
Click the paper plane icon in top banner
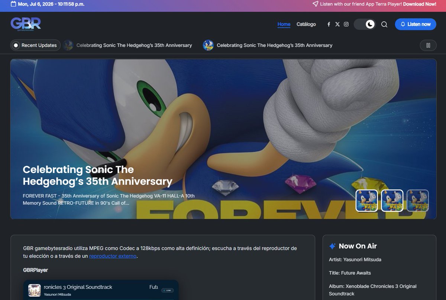315,4
